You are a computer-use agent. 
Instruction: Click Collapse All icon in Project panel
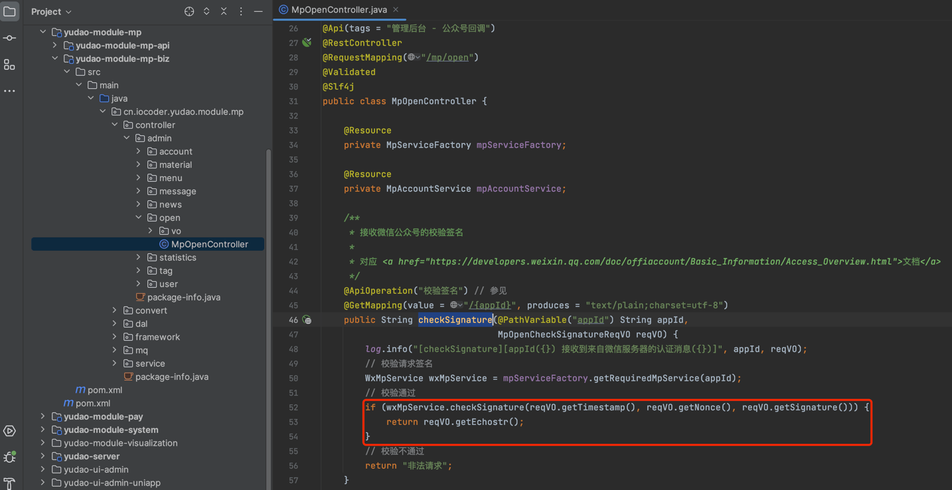[x=224, y=11]
